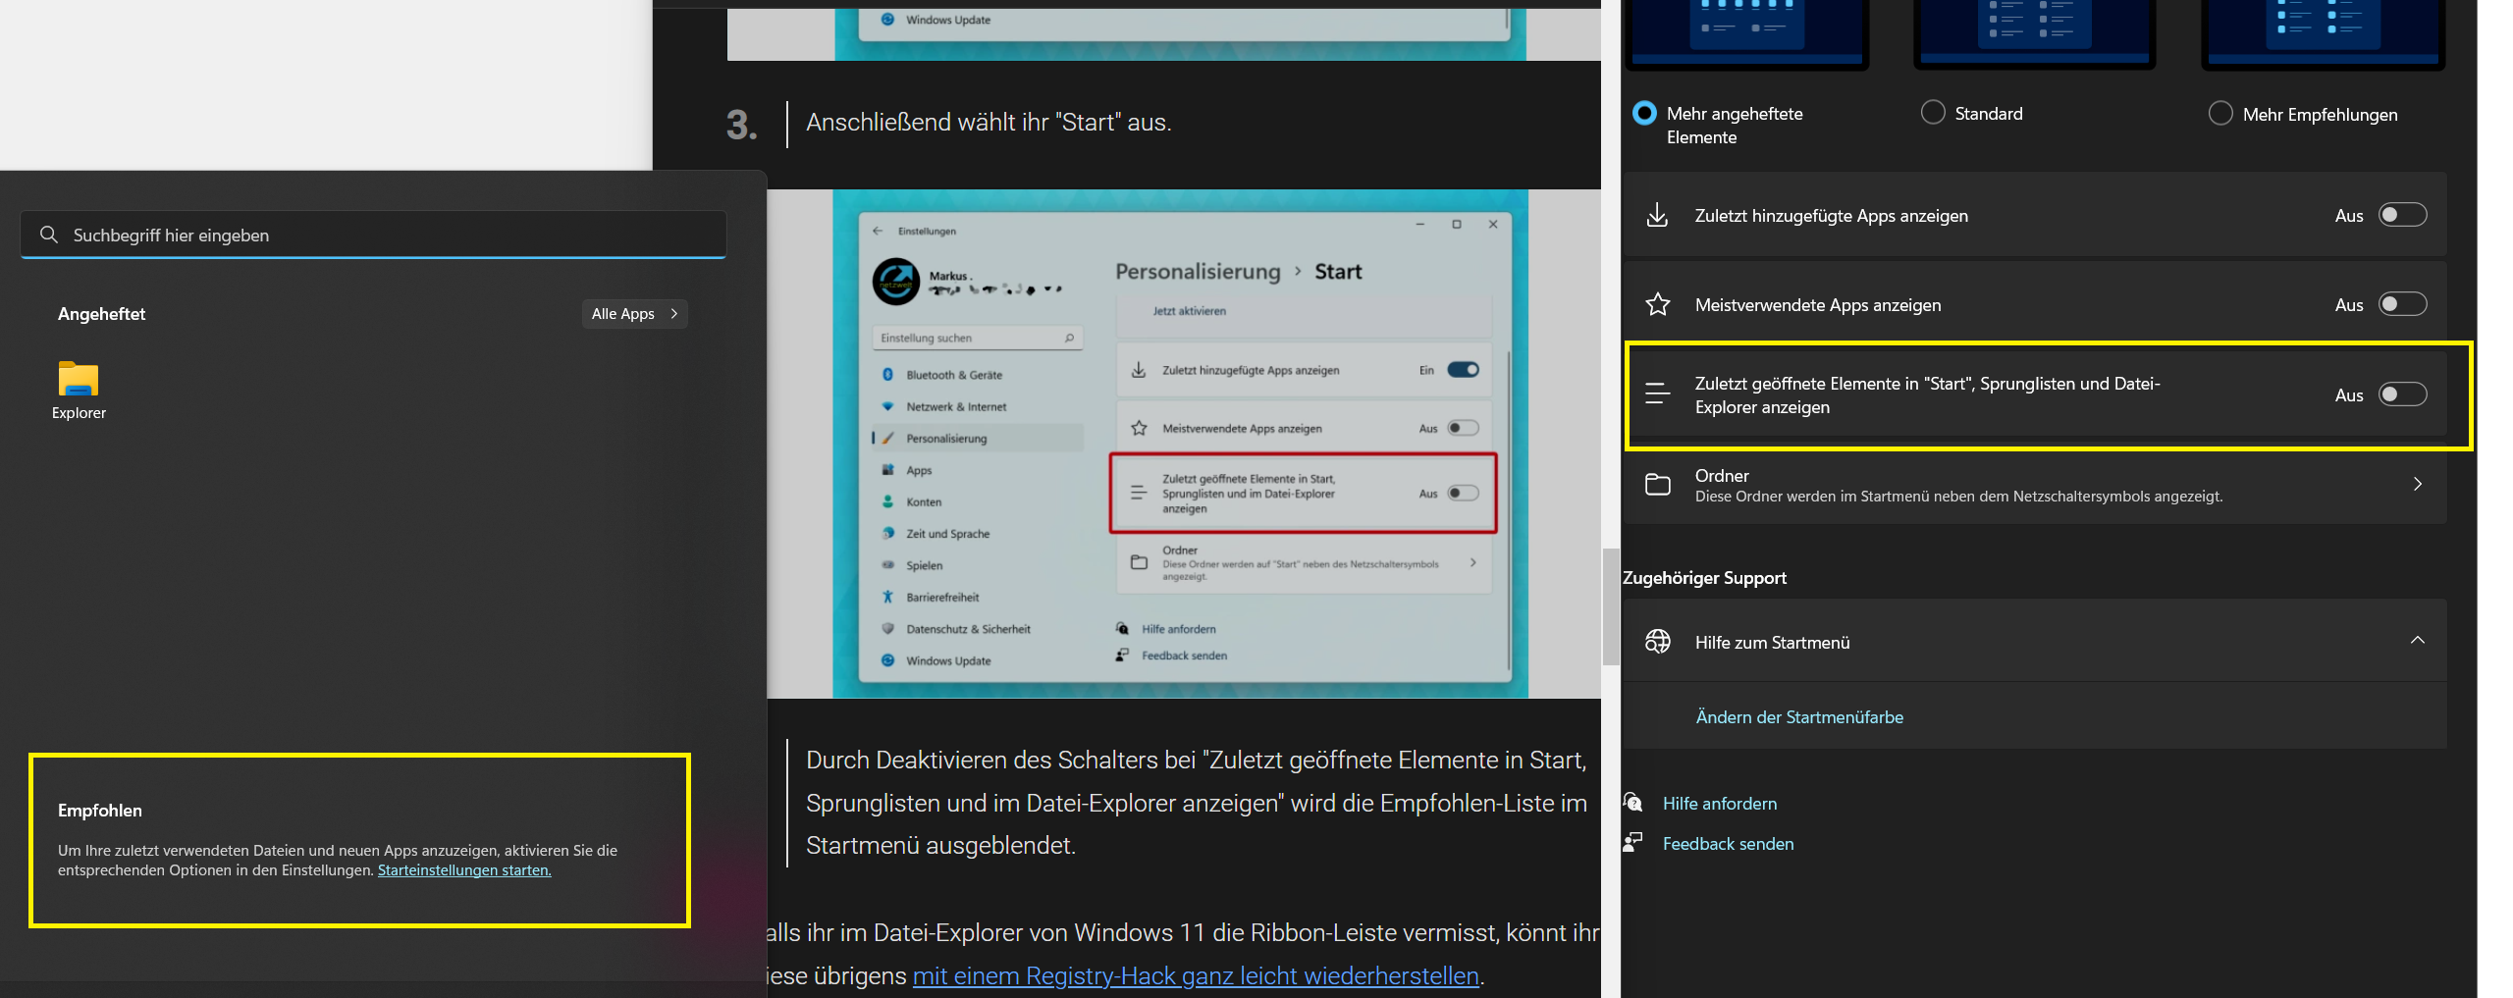
Task: Click the help icon beside Hilfe anfordern
Action: pyautogui.click(x=1633, y=803)
